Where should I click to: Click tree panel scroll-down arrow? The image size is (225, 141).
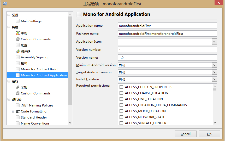pyautogui.click(x=70, y=123)
